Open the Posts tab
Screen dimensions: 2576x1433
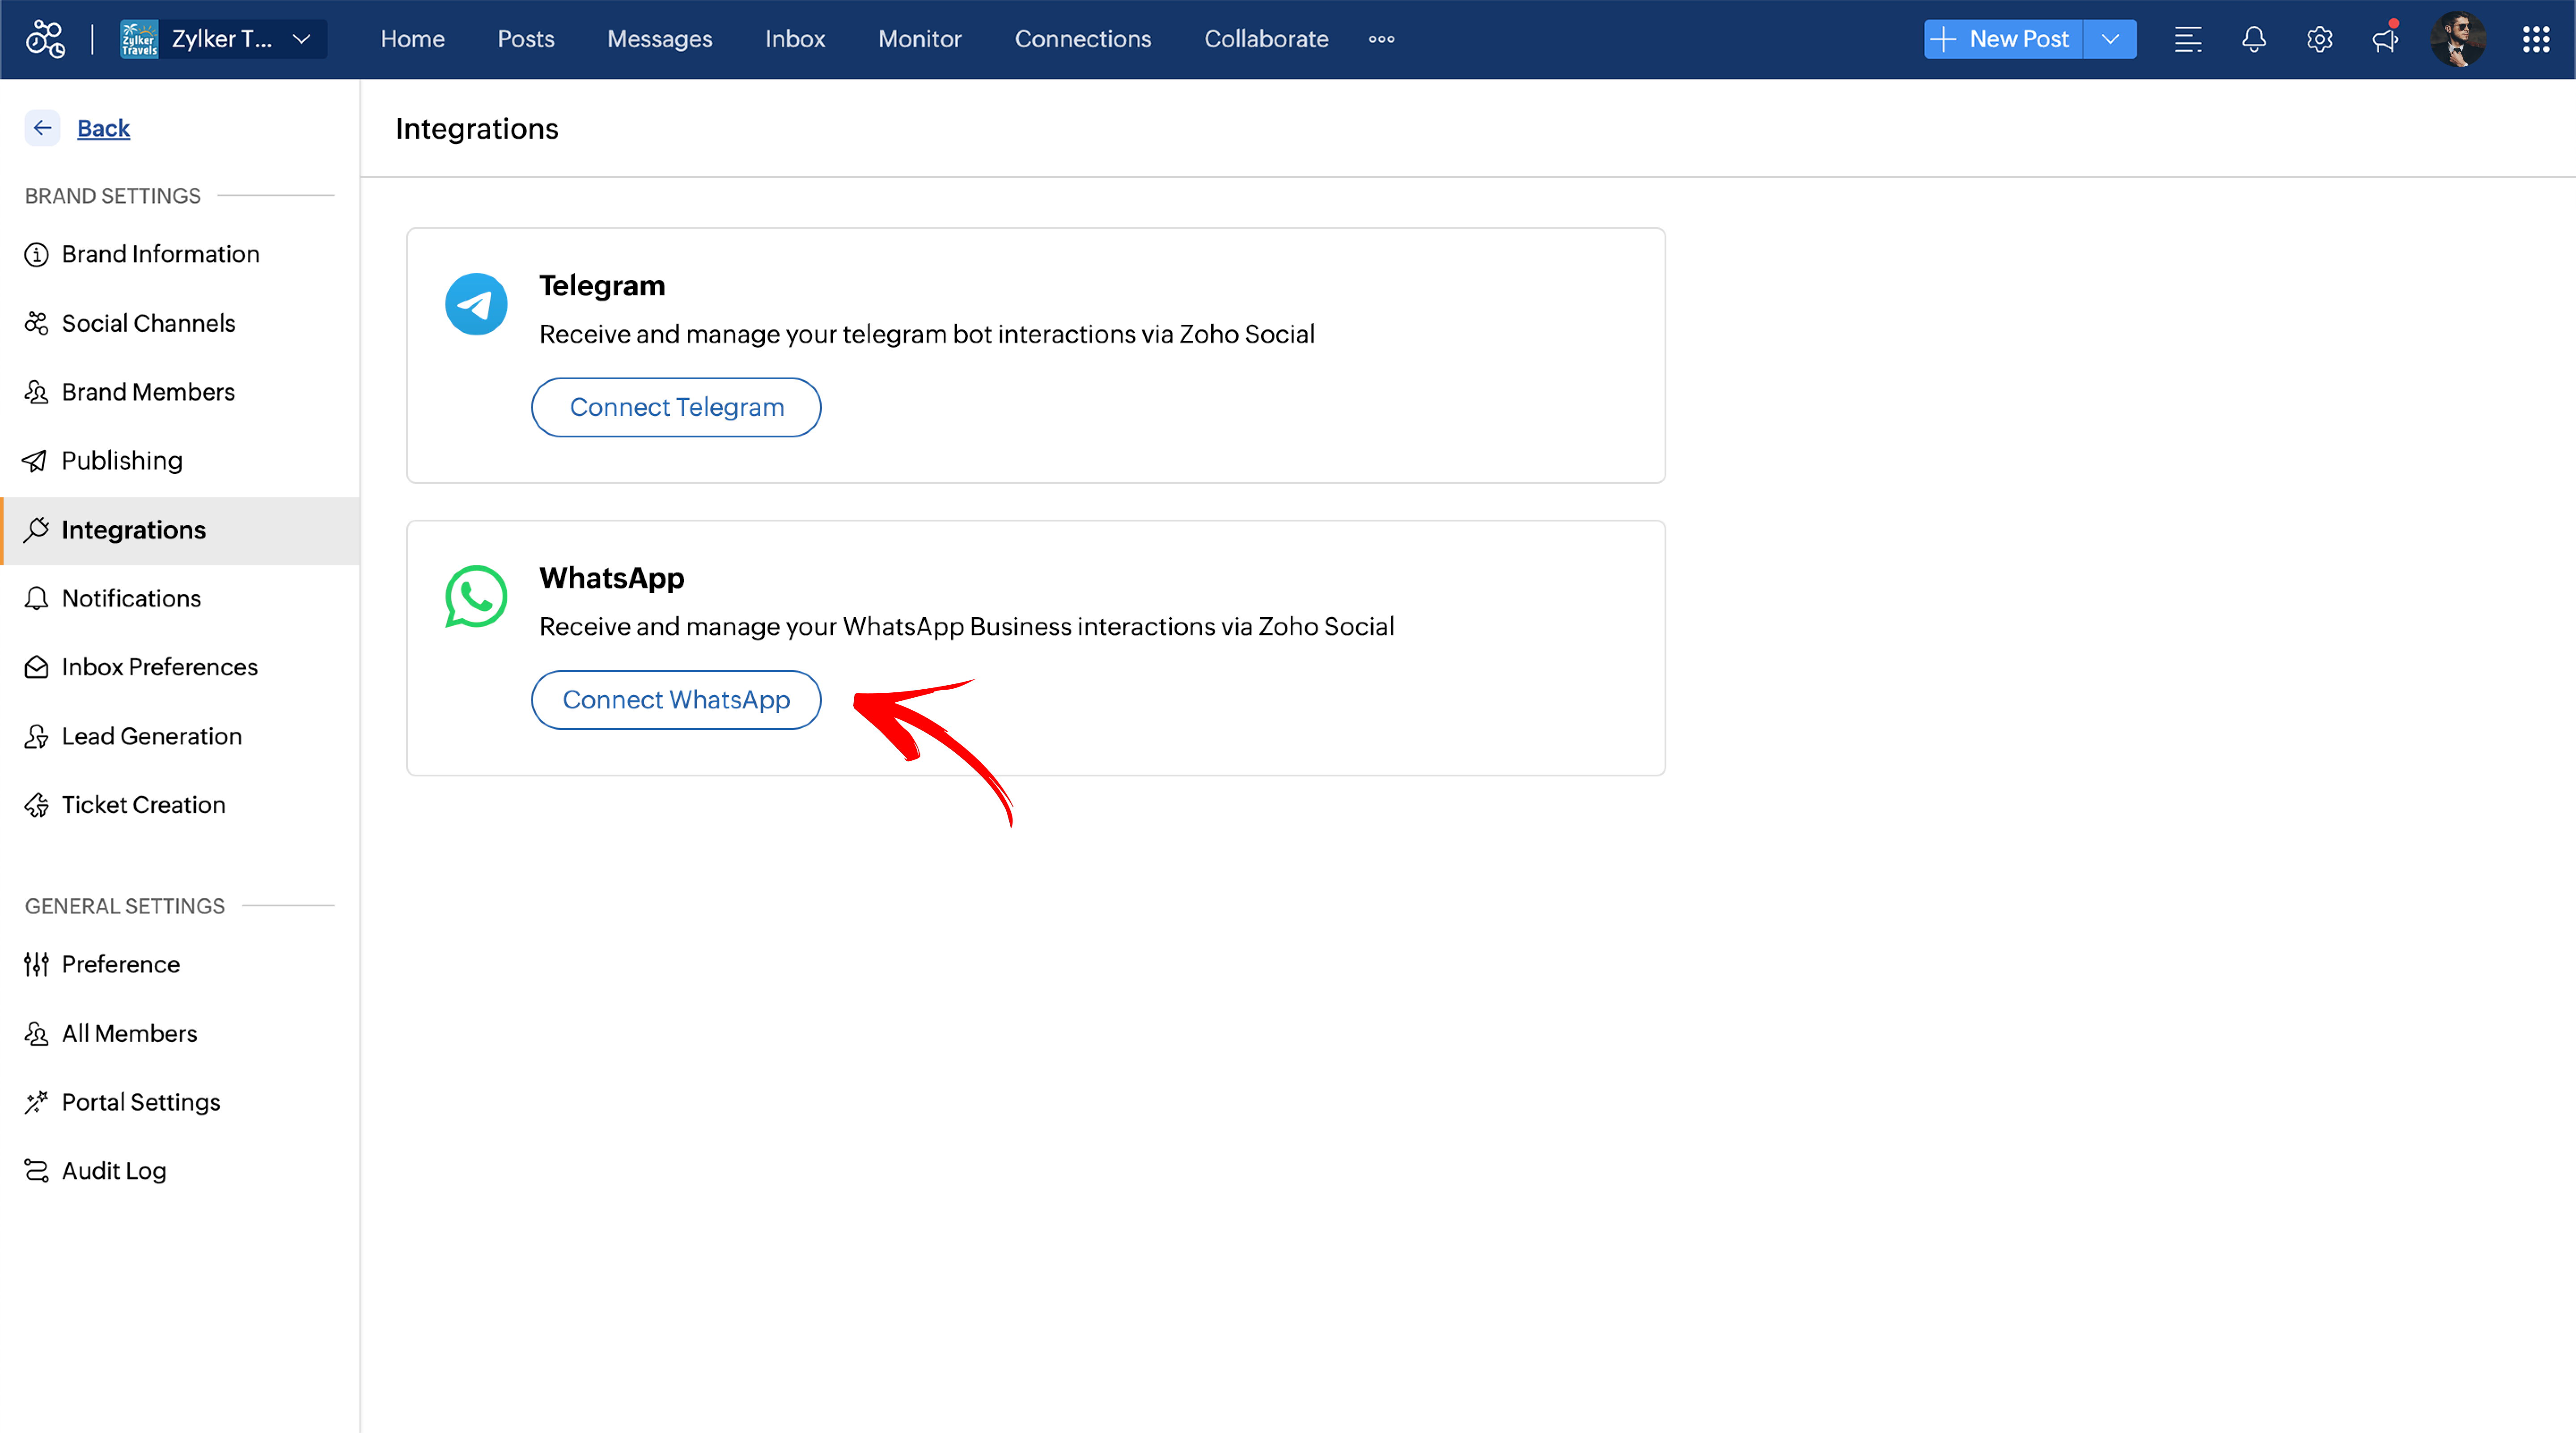[526, 39]
